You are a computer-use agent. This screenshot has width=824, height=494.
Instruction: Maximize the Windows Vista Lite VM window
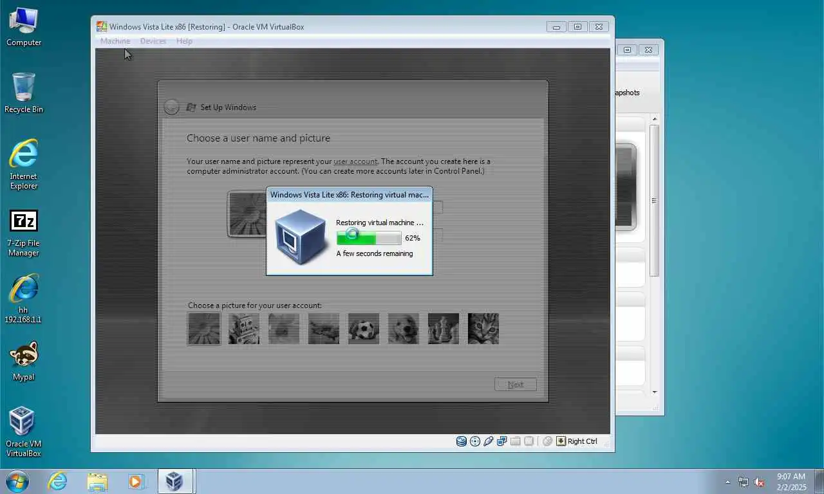(x=577, y=26)
